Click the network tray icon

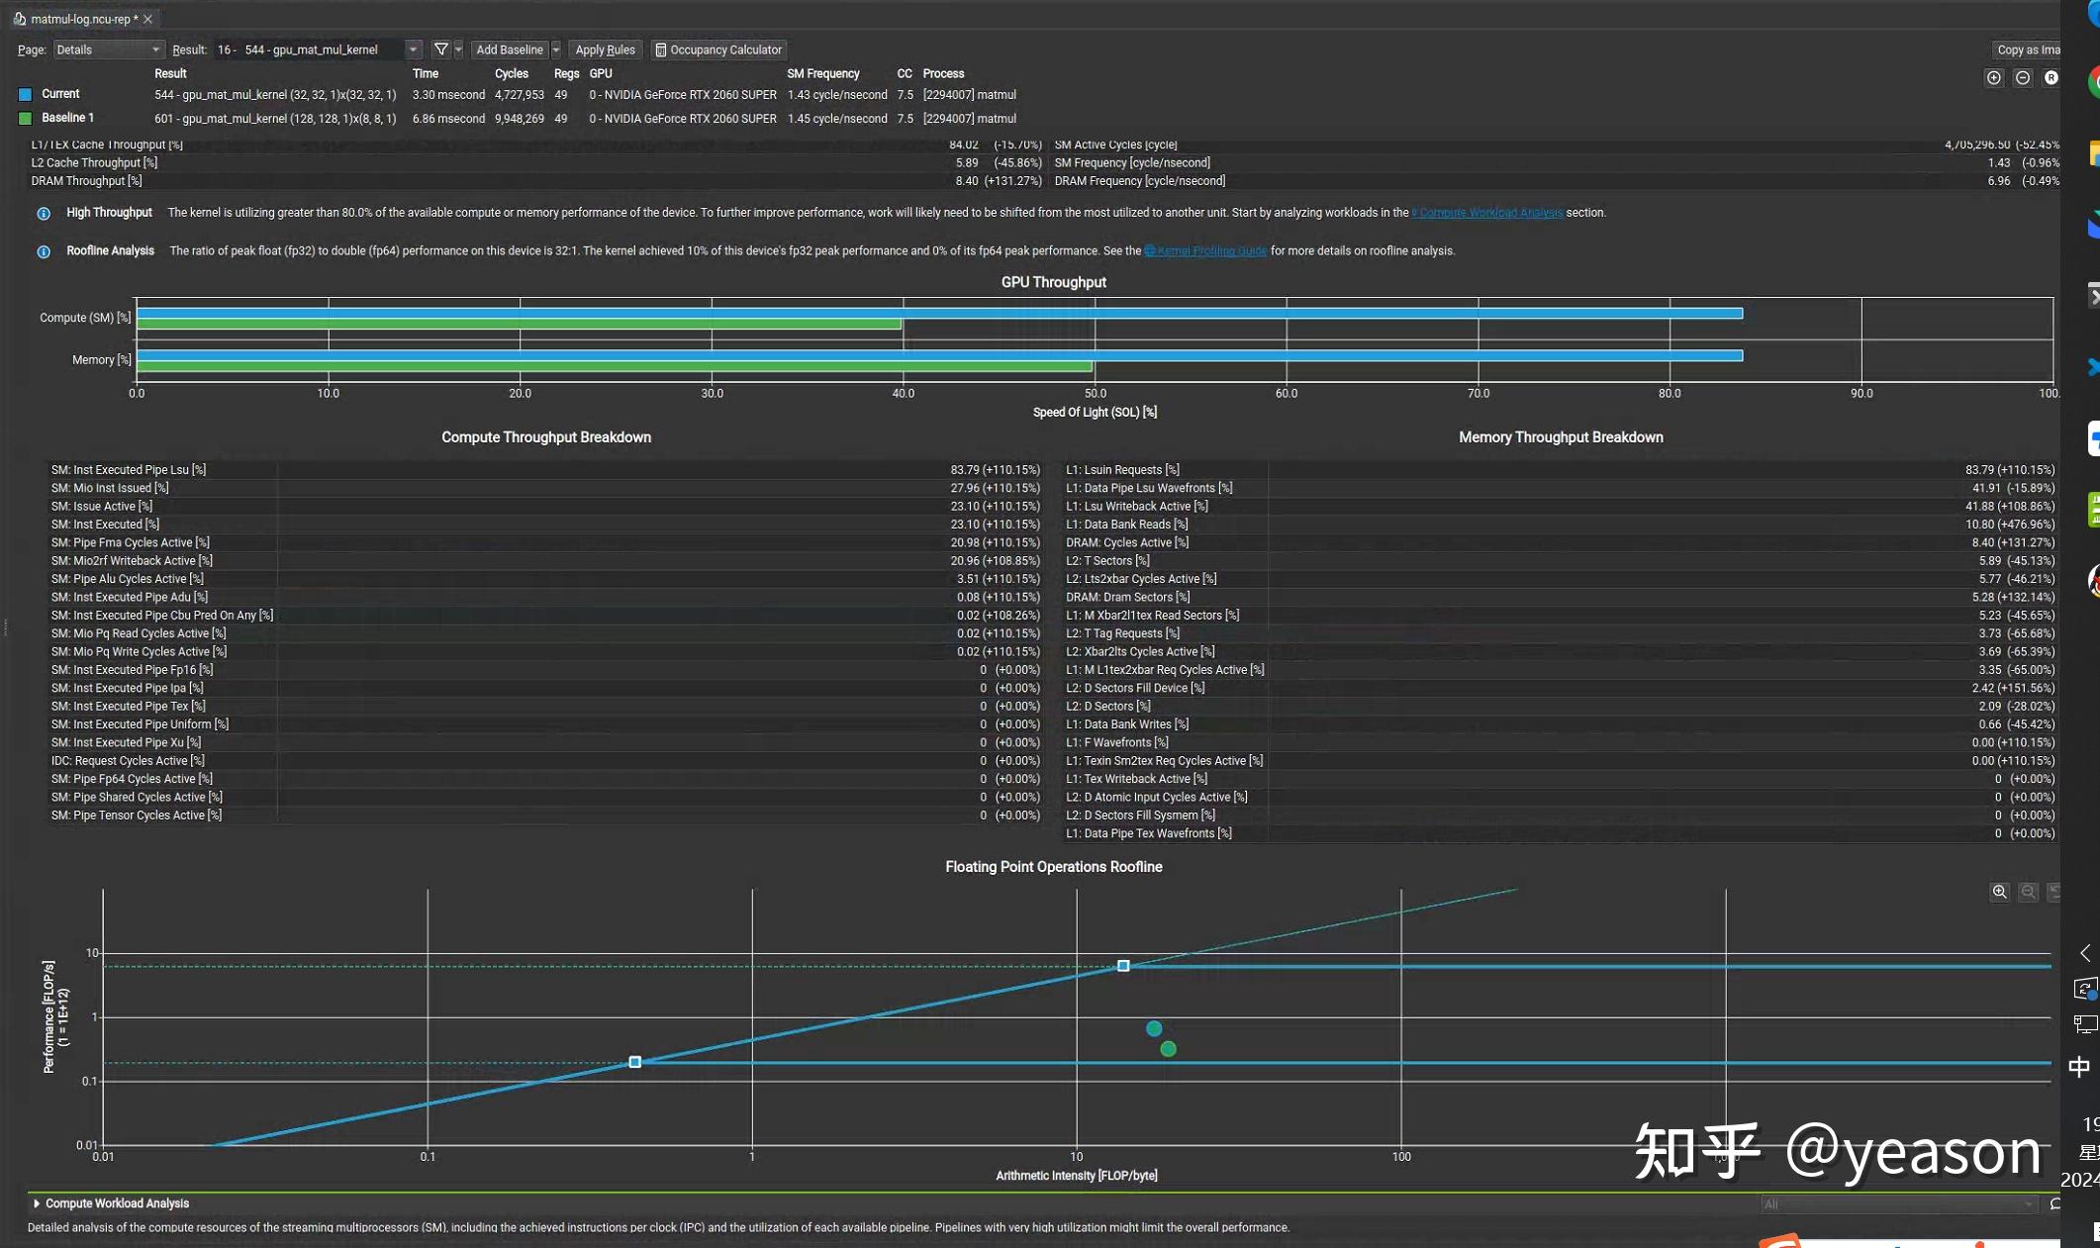2084,1025
